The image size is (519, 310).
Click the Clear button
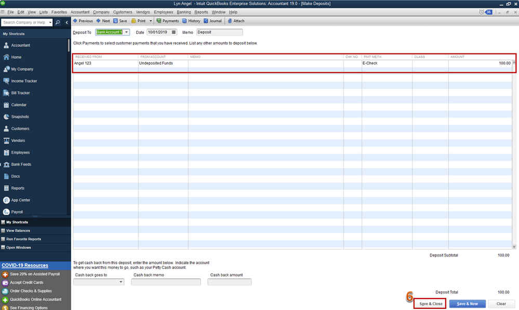click(x=501, y=304)
